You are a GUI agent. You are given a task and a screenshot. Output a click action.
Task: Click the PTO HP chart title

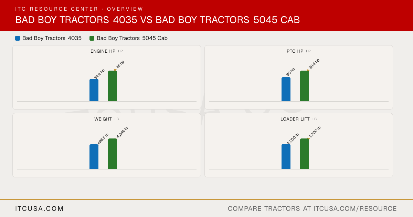295,51
